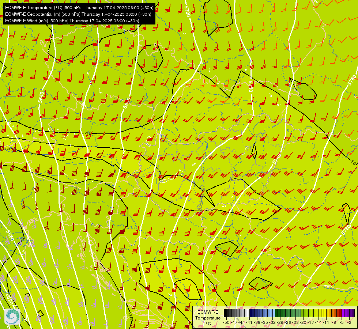Click the -5 value in the temperature legend
The width and height of the screenshot is (358, 329).
click(x=342, y=322)
